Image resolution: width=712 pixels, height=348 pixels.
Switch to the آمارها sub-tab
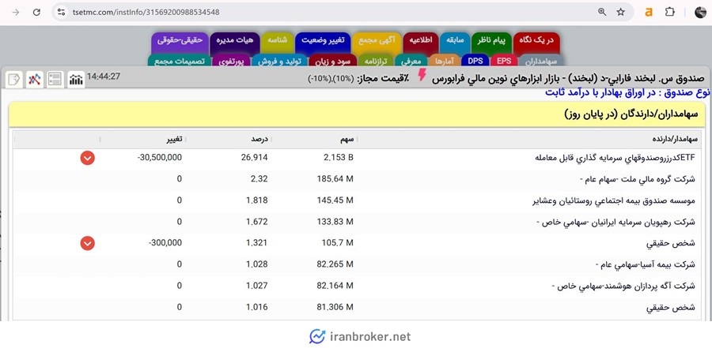pyautogui.click(x=445, y=61)
